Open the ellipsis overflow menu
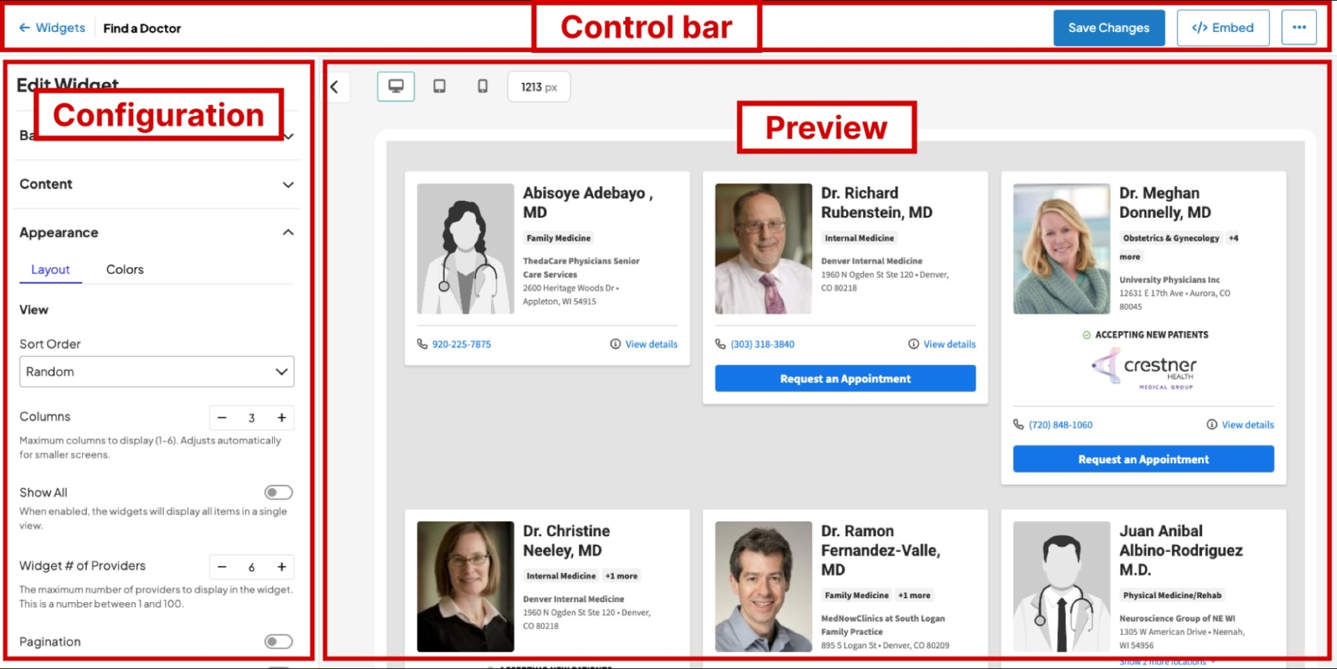 1299,28
